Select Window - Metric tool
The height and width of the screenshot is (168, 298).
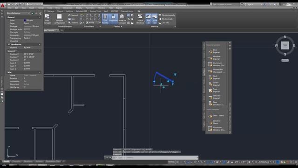214,122
